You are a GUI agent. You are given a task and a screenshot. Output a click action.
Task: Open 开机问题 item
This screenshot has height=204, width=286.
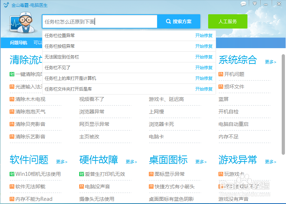click(x=234, y=74)
